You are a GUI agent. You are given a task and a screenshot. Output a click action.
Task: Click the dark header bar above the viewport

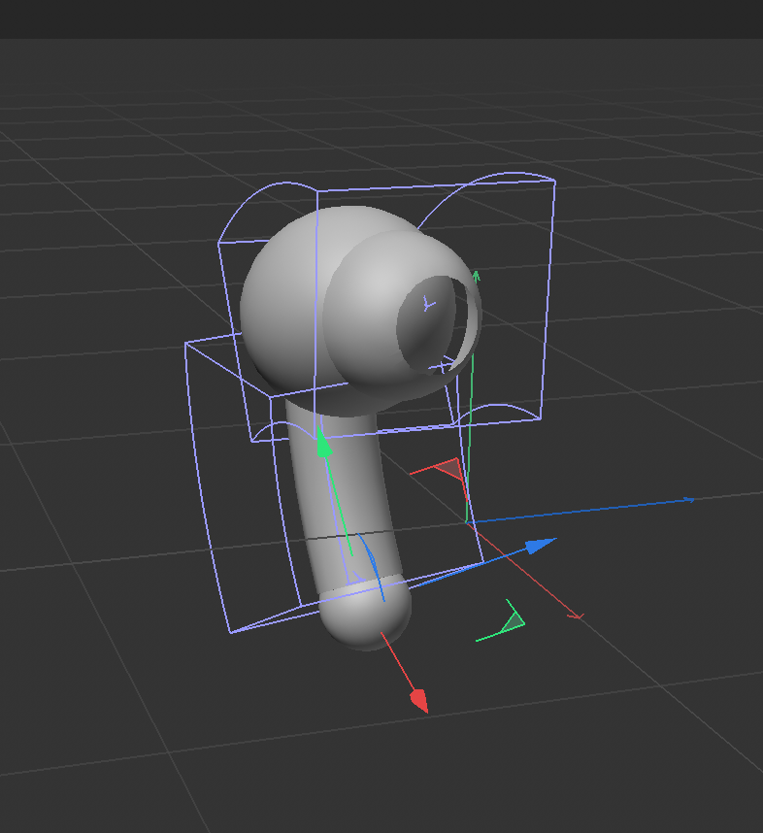pos(381,19)
